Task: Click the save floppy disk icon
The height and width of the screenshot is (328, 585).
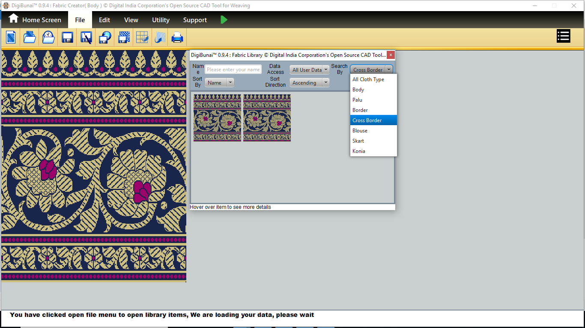Action: pos(67,38)
